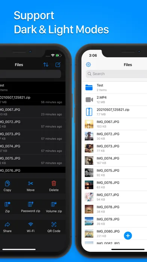Tap the blue plus add button
Viewport: 147px width, 262px height.
(128, 236)
